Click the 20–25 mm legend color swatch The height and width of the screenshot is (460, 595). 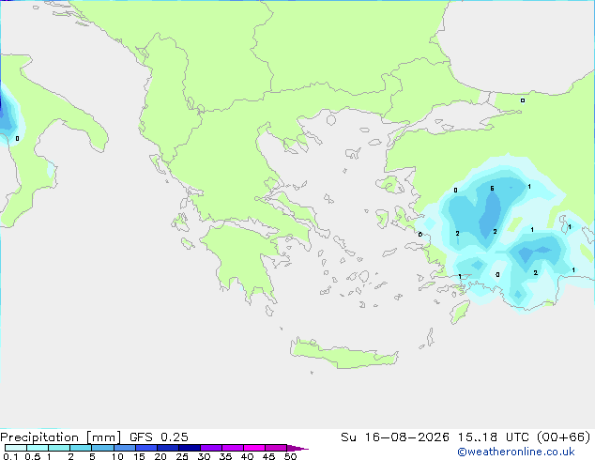point(167,448)
